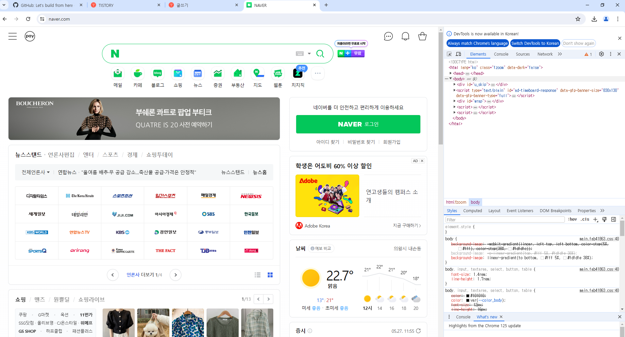Open the Boucheron banner advertisement
Screen dimensions: 625x337
click(144, 119)
